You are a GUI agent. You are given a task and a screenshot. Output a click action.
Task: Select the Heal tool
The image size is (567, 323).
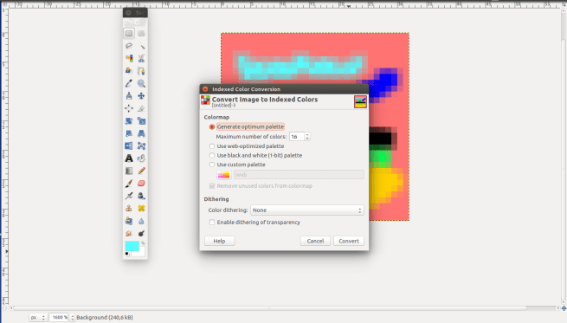tap(141, 209)
